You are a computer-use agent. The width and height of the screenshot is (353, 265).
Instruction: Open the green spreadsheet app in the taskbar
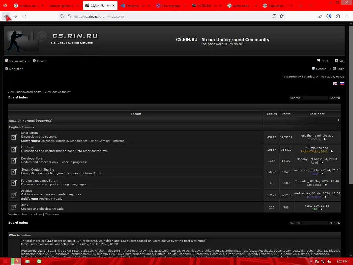[39, 261]
